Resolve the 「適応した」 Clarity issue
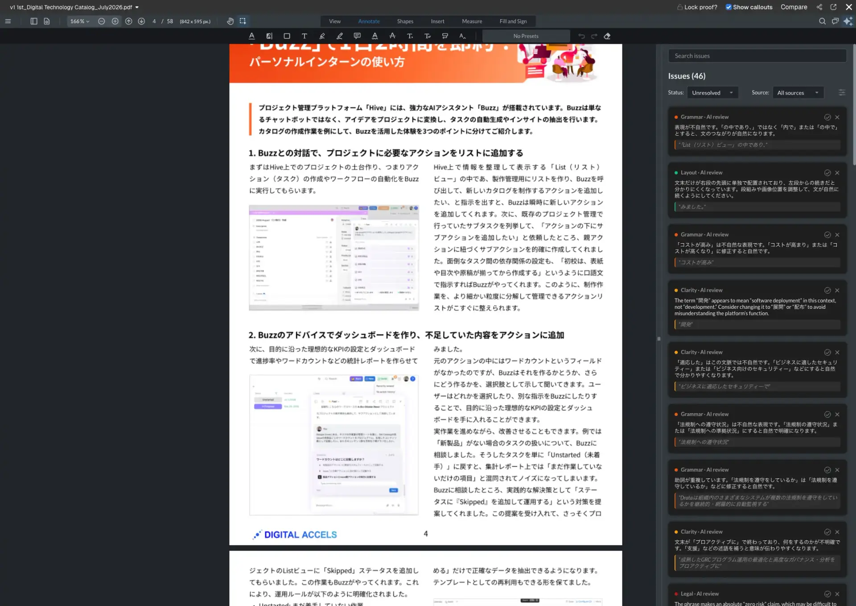 (827, 353)
